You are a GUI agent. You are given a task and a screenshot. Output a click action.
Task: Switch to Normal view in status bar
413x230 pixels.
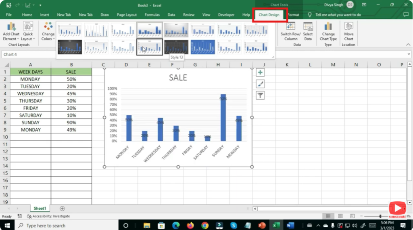pos(328,216)
